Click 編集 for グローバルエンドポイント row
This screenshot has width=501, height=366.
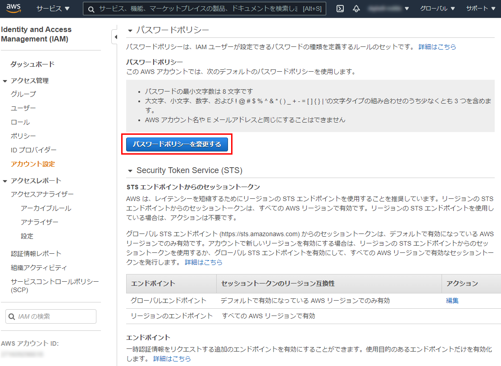tap(452, 301)
